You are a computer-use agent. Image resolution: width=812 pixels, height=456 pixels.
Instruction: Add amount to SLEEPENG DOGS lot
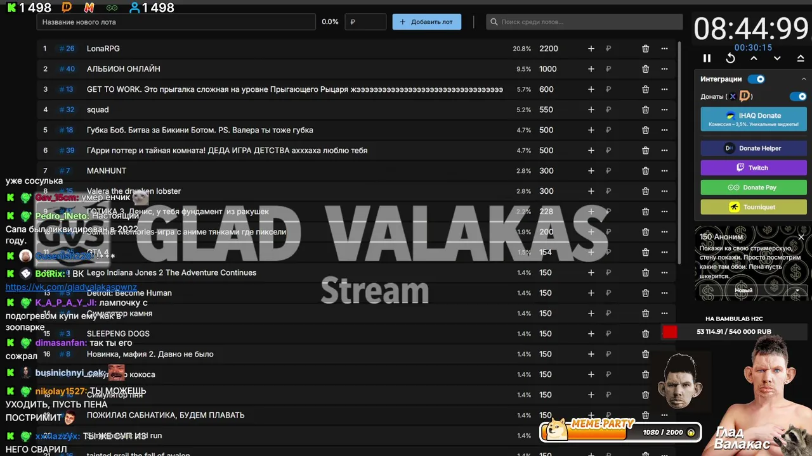(x=591, y=334)
